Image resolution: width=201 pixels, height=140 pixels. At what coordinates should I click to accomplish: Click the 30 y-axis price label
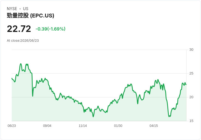(x=191, y=50)
